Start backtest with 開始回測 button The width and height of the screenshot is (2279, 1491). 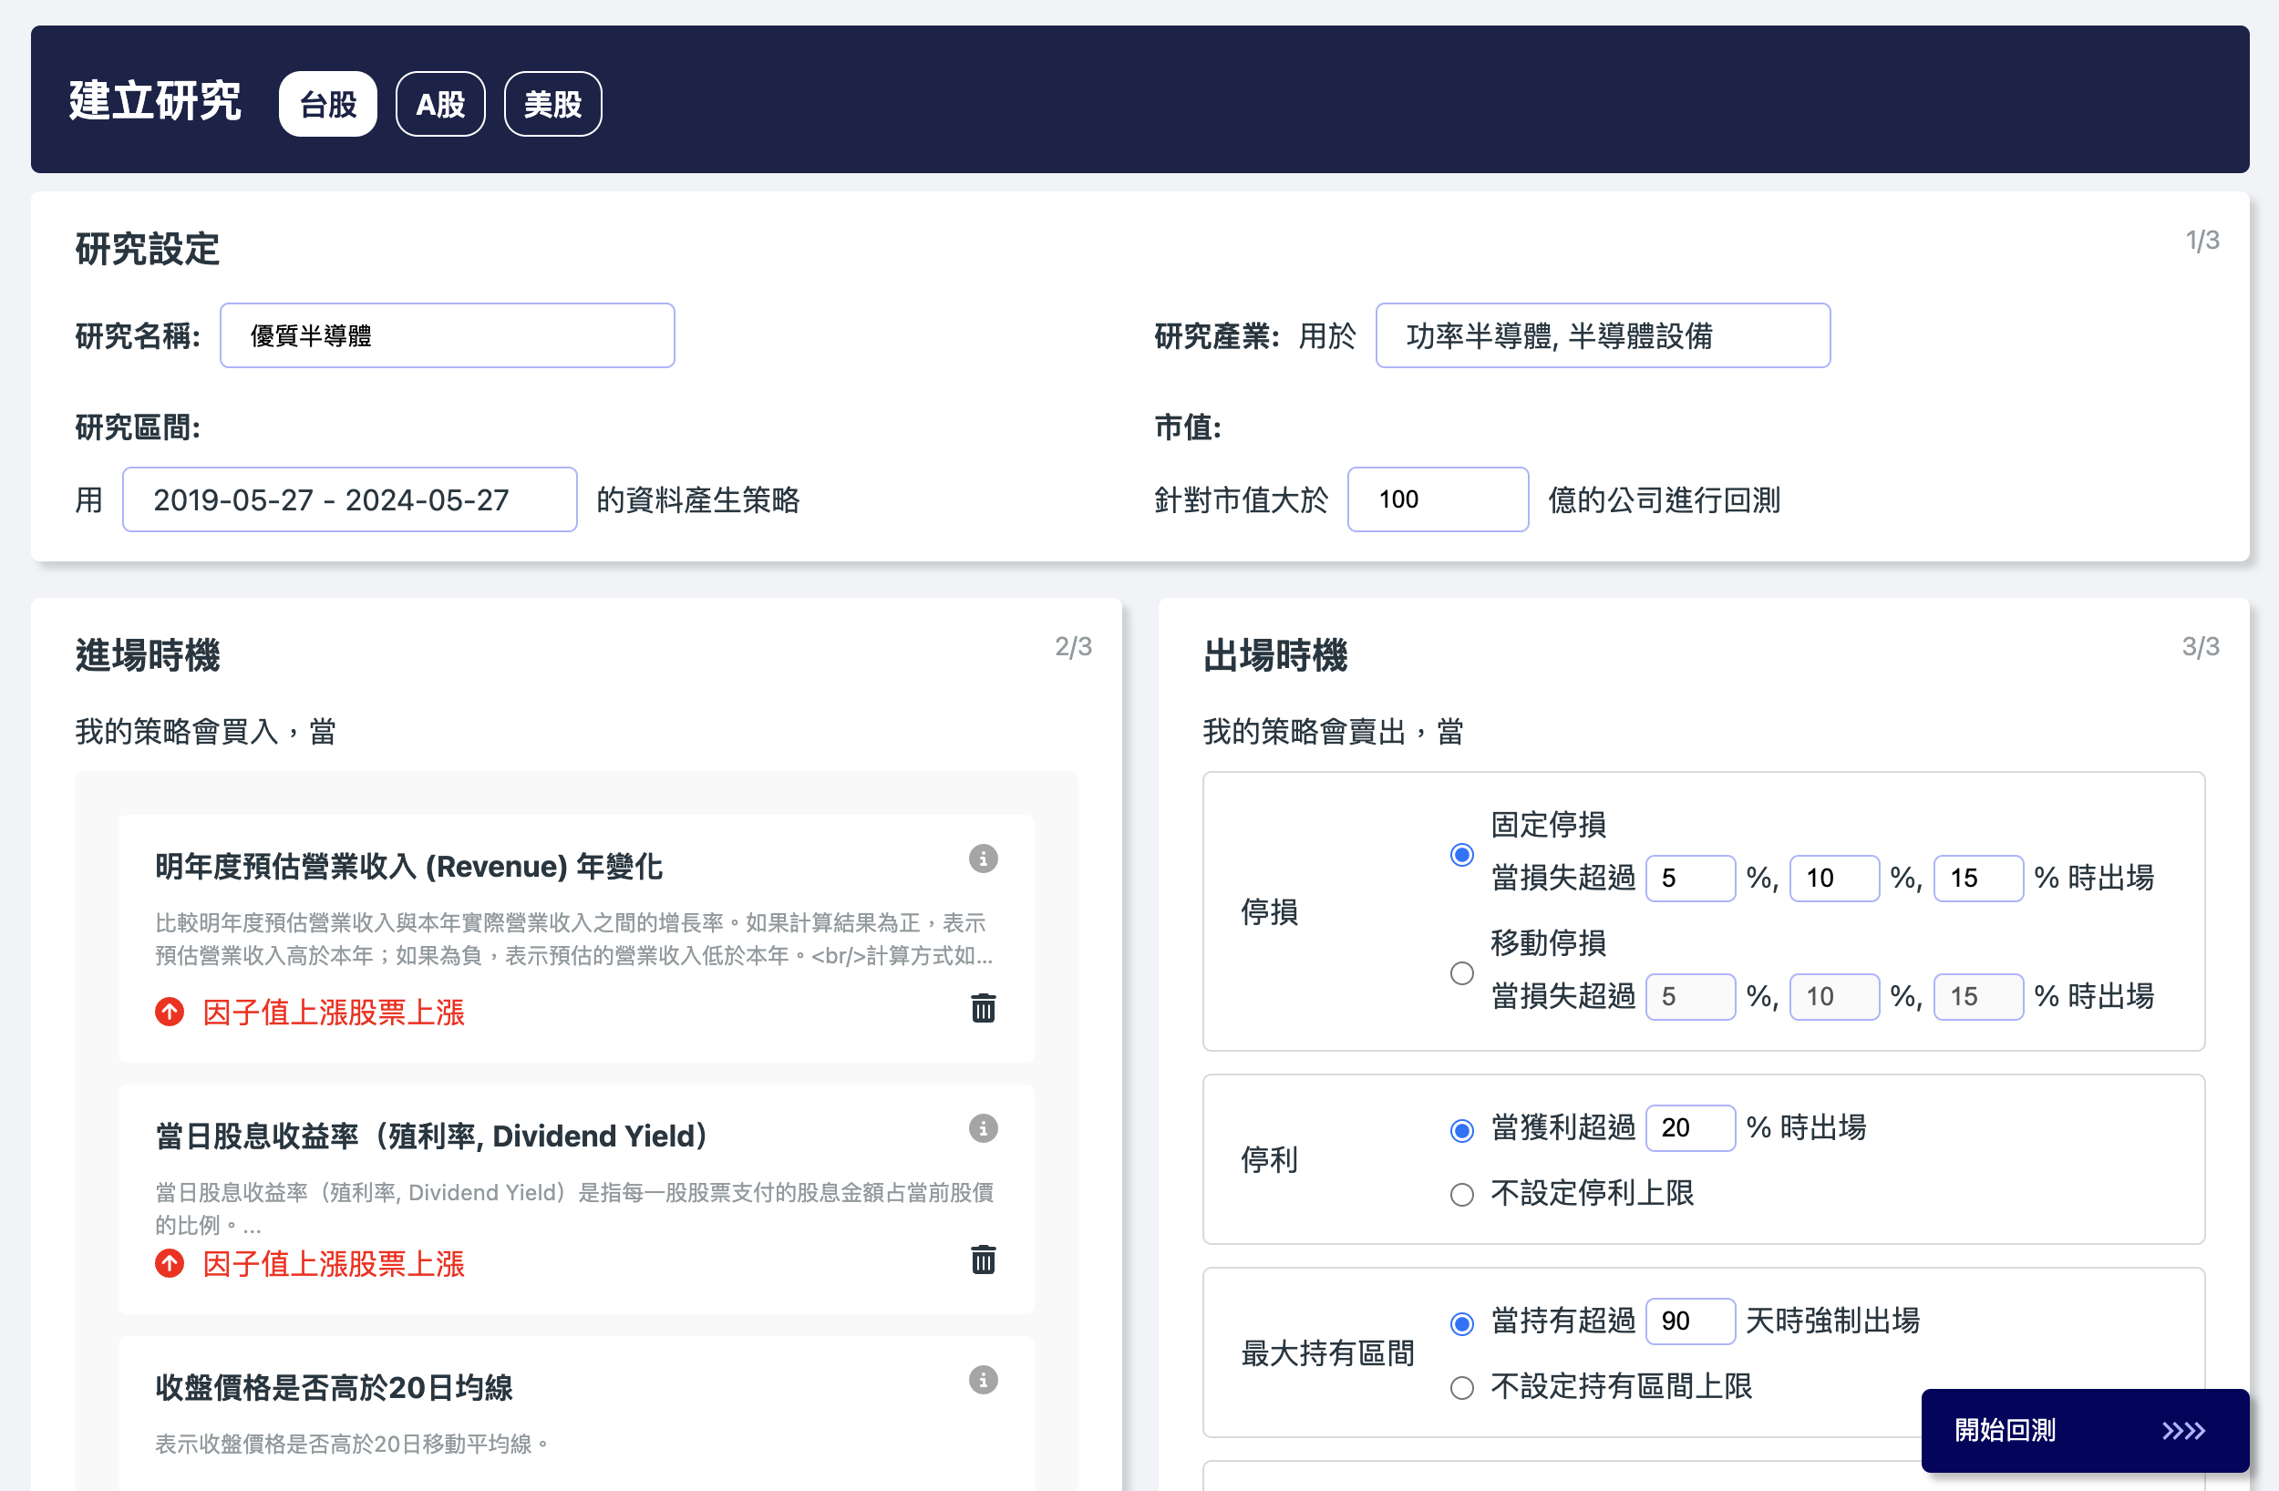click(2085, 1431)
